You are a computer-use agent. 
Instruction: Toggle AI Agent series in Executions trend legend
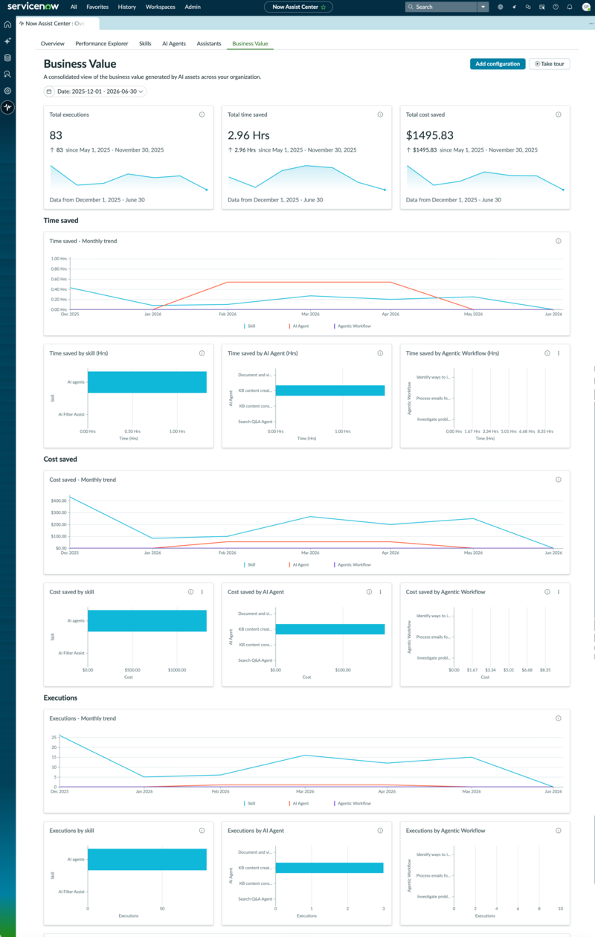pyautogui.click(x=298, y=803)
